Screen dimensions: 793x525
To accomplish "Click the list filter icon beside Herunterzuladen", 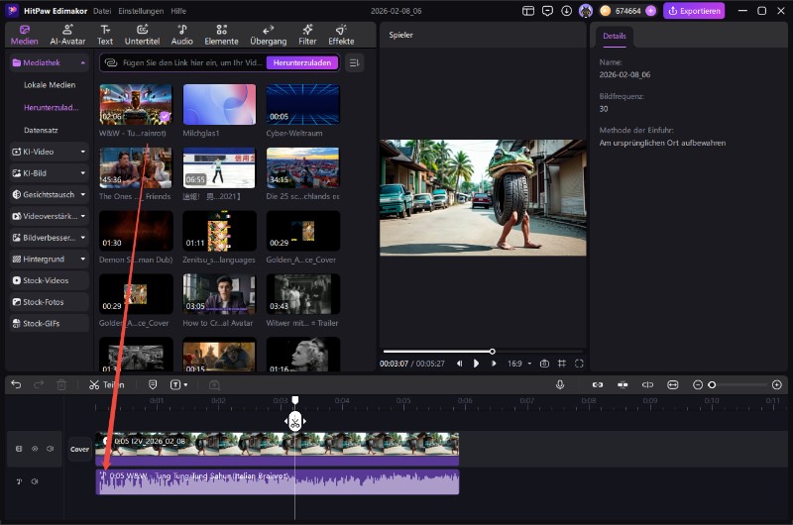I will coord(355,62).
